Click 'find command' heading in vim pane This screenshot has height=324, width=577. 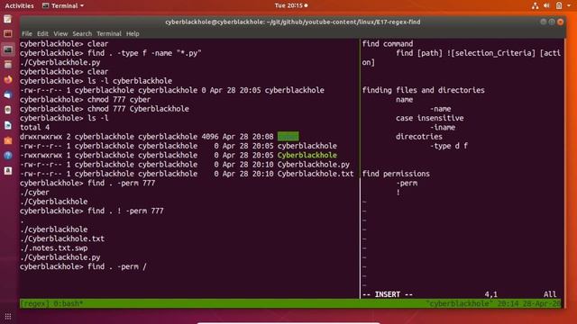pos(388,44)
